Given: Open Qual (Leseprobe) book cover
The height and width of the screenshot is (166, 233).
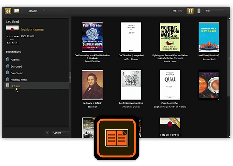Looking at the screenshot, I should pos(170,85).
